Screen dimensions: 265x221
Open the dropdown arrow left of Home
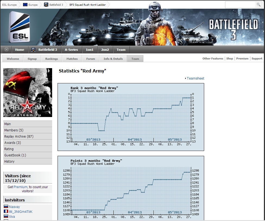[x=7, y=49]
